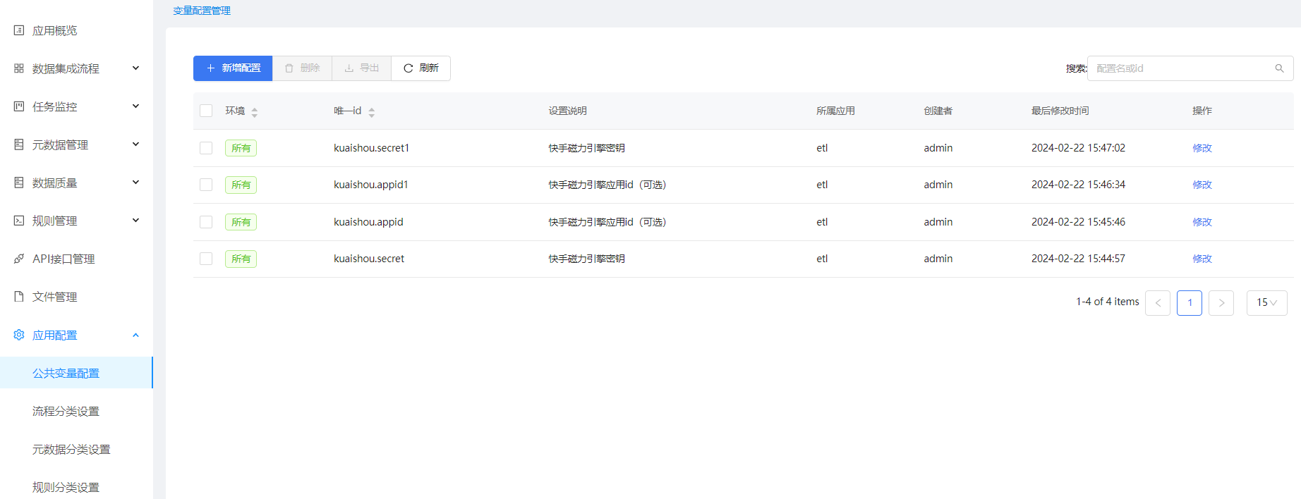The width and height of the screenshot is (1301, 499).
Task: Open 文件管理 in the sidebar
Action: coord(54,297)
